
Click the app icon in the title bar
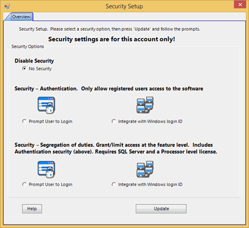[x=7, y=6]
